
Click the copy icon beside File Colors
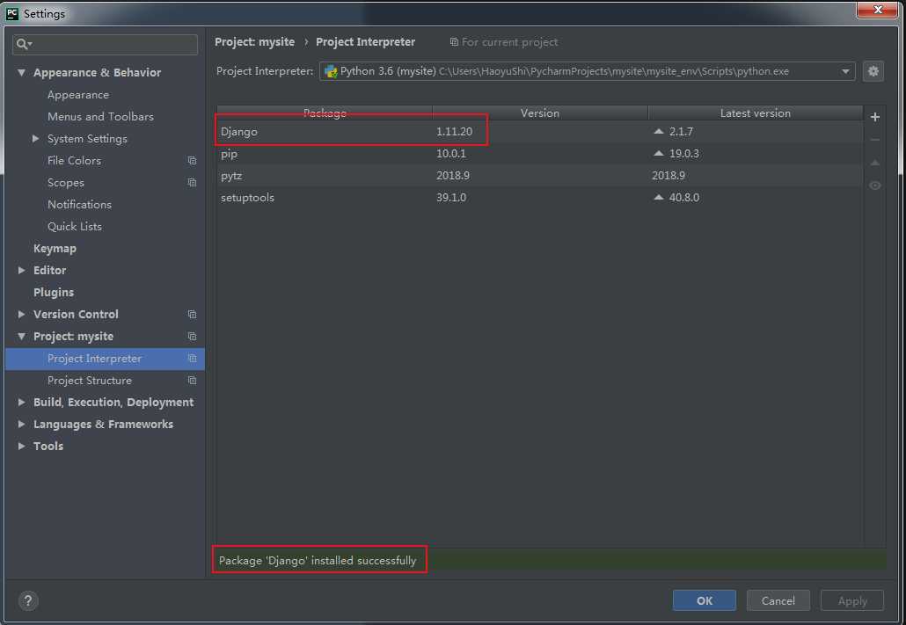(x=192, y=161)
